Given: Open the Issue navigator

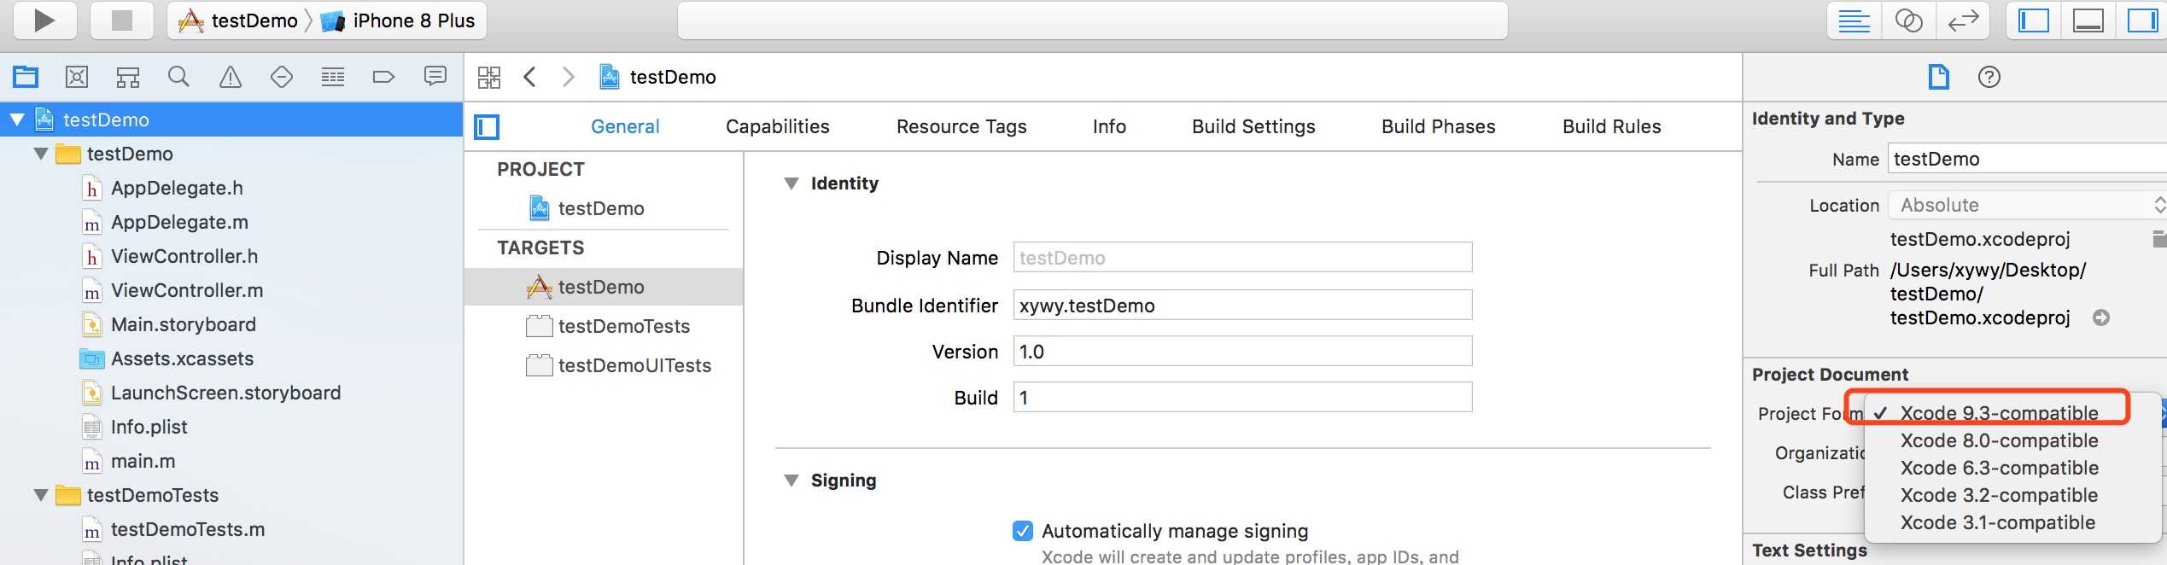Looking at the screenshot, I should (x=231, y=77).
